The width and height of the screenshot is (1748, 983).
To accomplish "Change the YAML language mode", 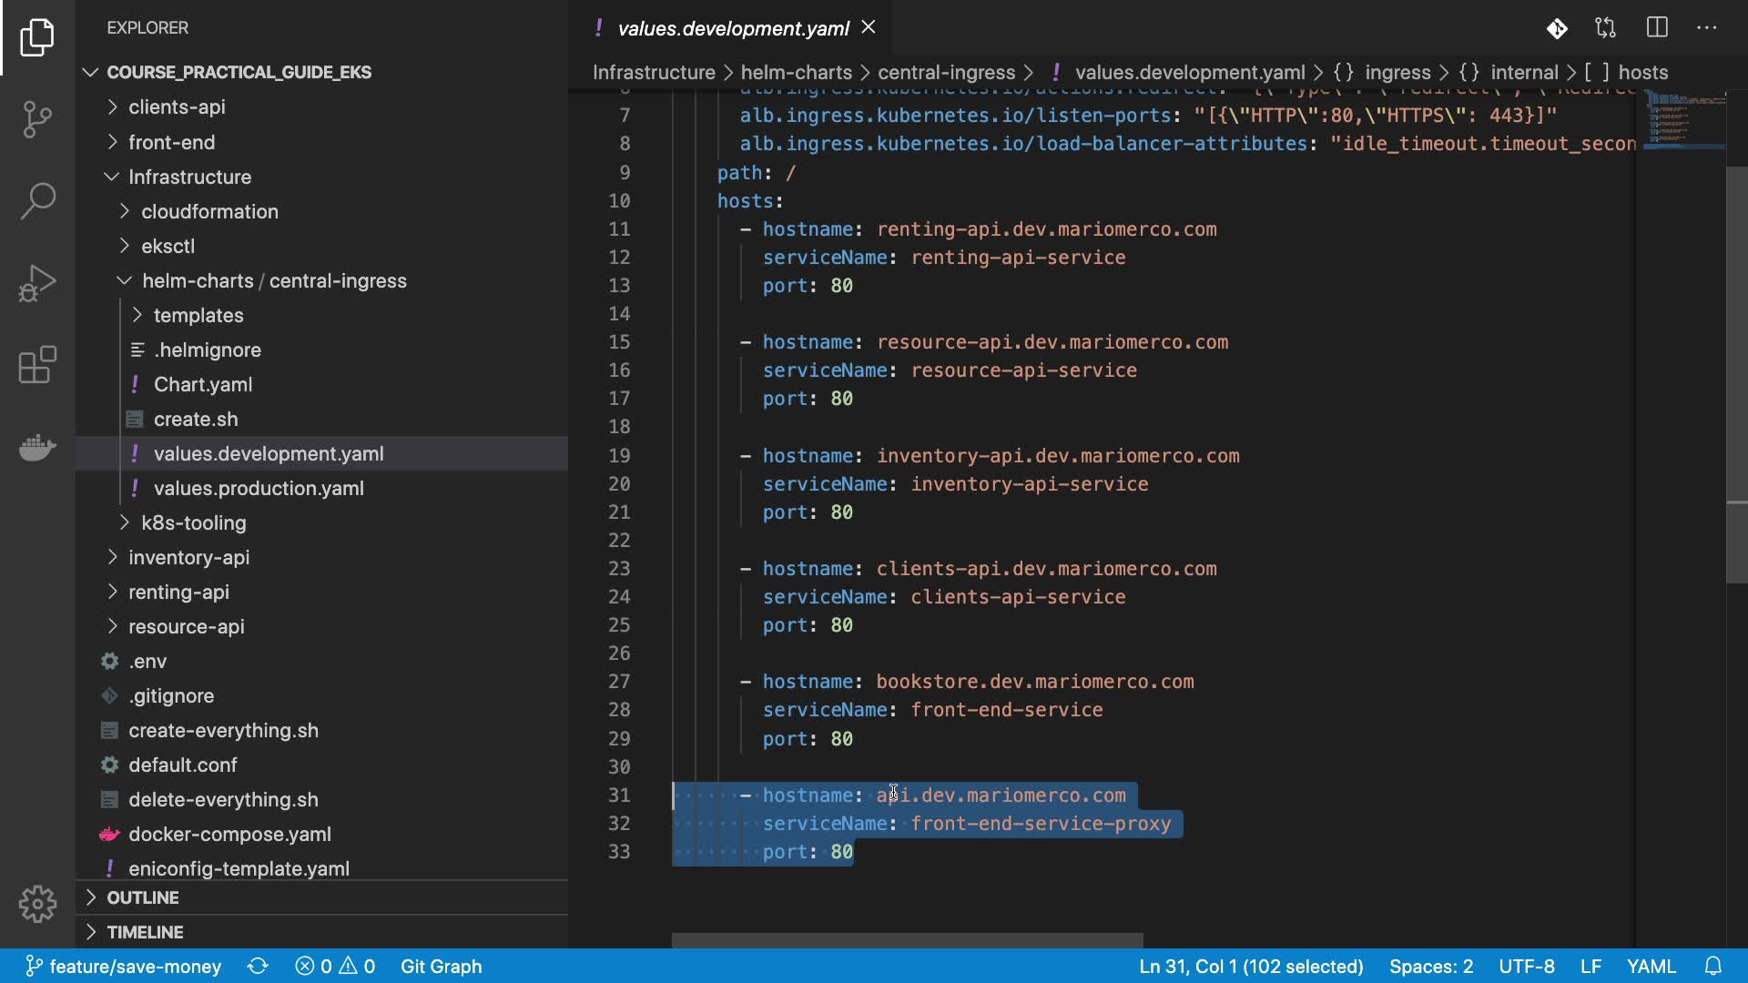I will point(1651,966).
